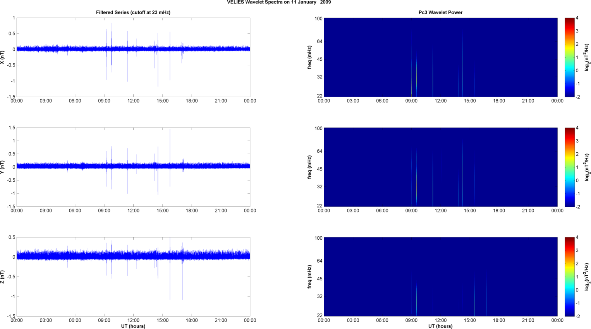Click the '06:00' tick under the bottom spectrogram
This screenshot has width=591, height=329.
point(382,320)
